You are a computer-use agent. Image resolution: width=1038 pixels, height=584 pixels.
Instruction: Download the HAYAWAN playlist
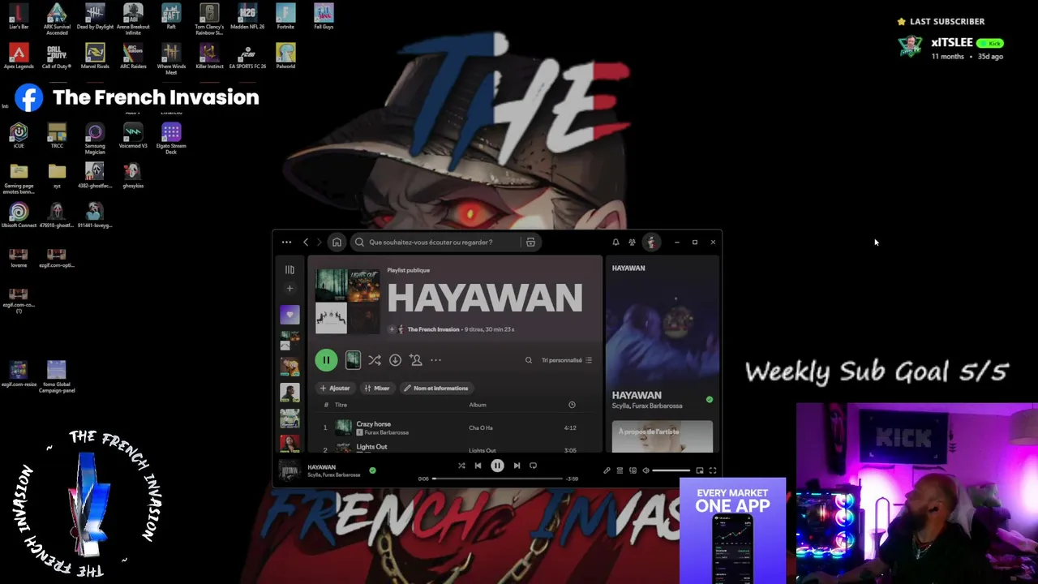tap(395, 360)
